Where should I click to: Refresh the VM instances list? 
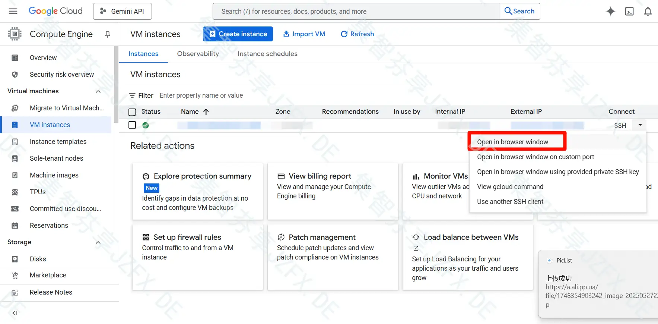click(357, 34)
